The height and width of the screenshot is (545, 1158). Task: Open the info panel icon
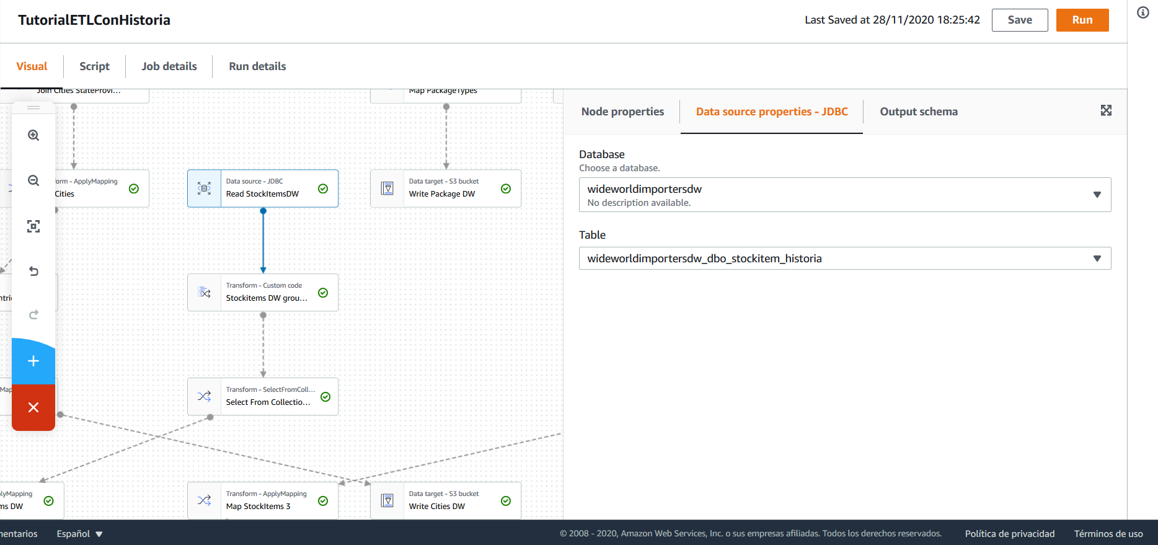[x=1143, y=12]
